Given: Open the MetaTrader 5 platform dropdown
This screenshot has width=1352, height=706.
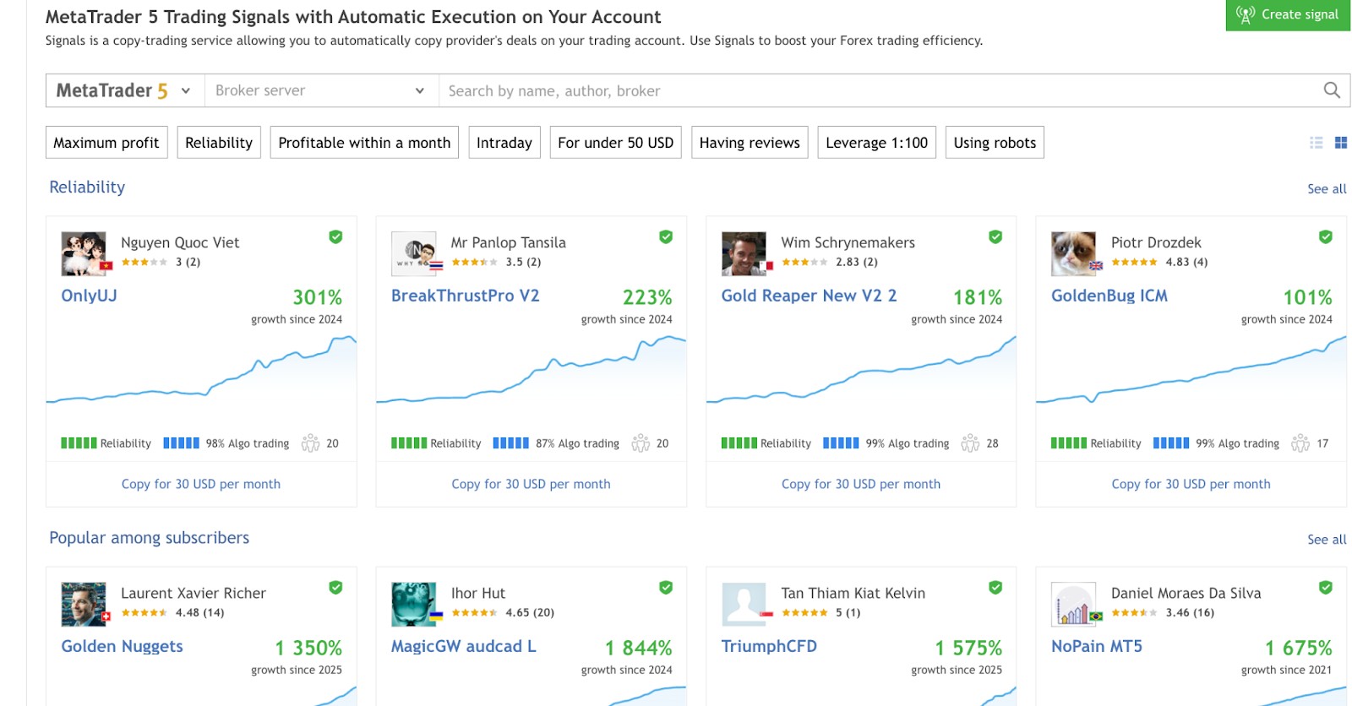Looking at the screenshot, I should (125, 90).
